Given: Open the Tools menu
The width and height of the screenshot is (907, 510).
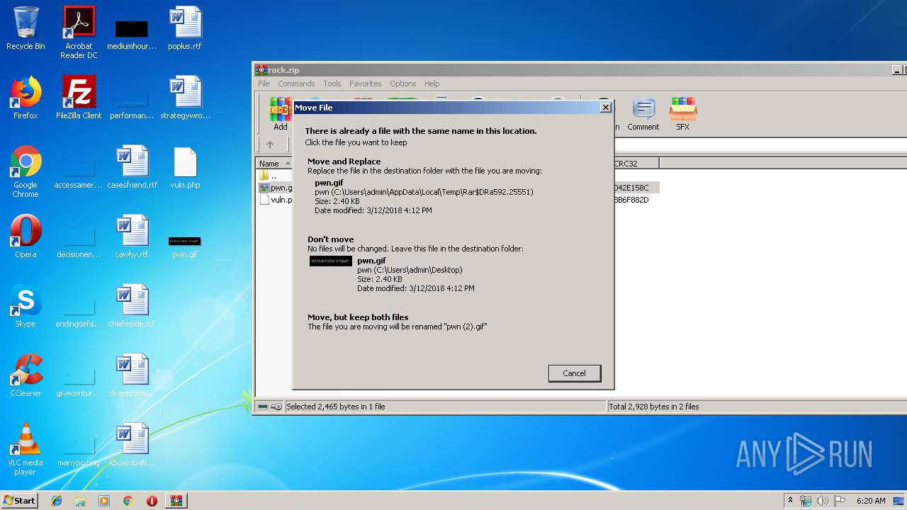Looking at the screenshot, I should click(x=332, y=84).
